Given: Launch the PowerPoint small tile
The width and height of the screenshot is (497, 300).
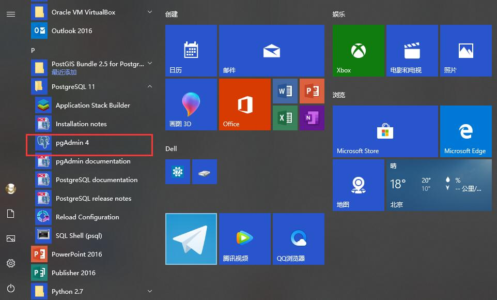Looking at the screenshot, I should pos(312,91).
